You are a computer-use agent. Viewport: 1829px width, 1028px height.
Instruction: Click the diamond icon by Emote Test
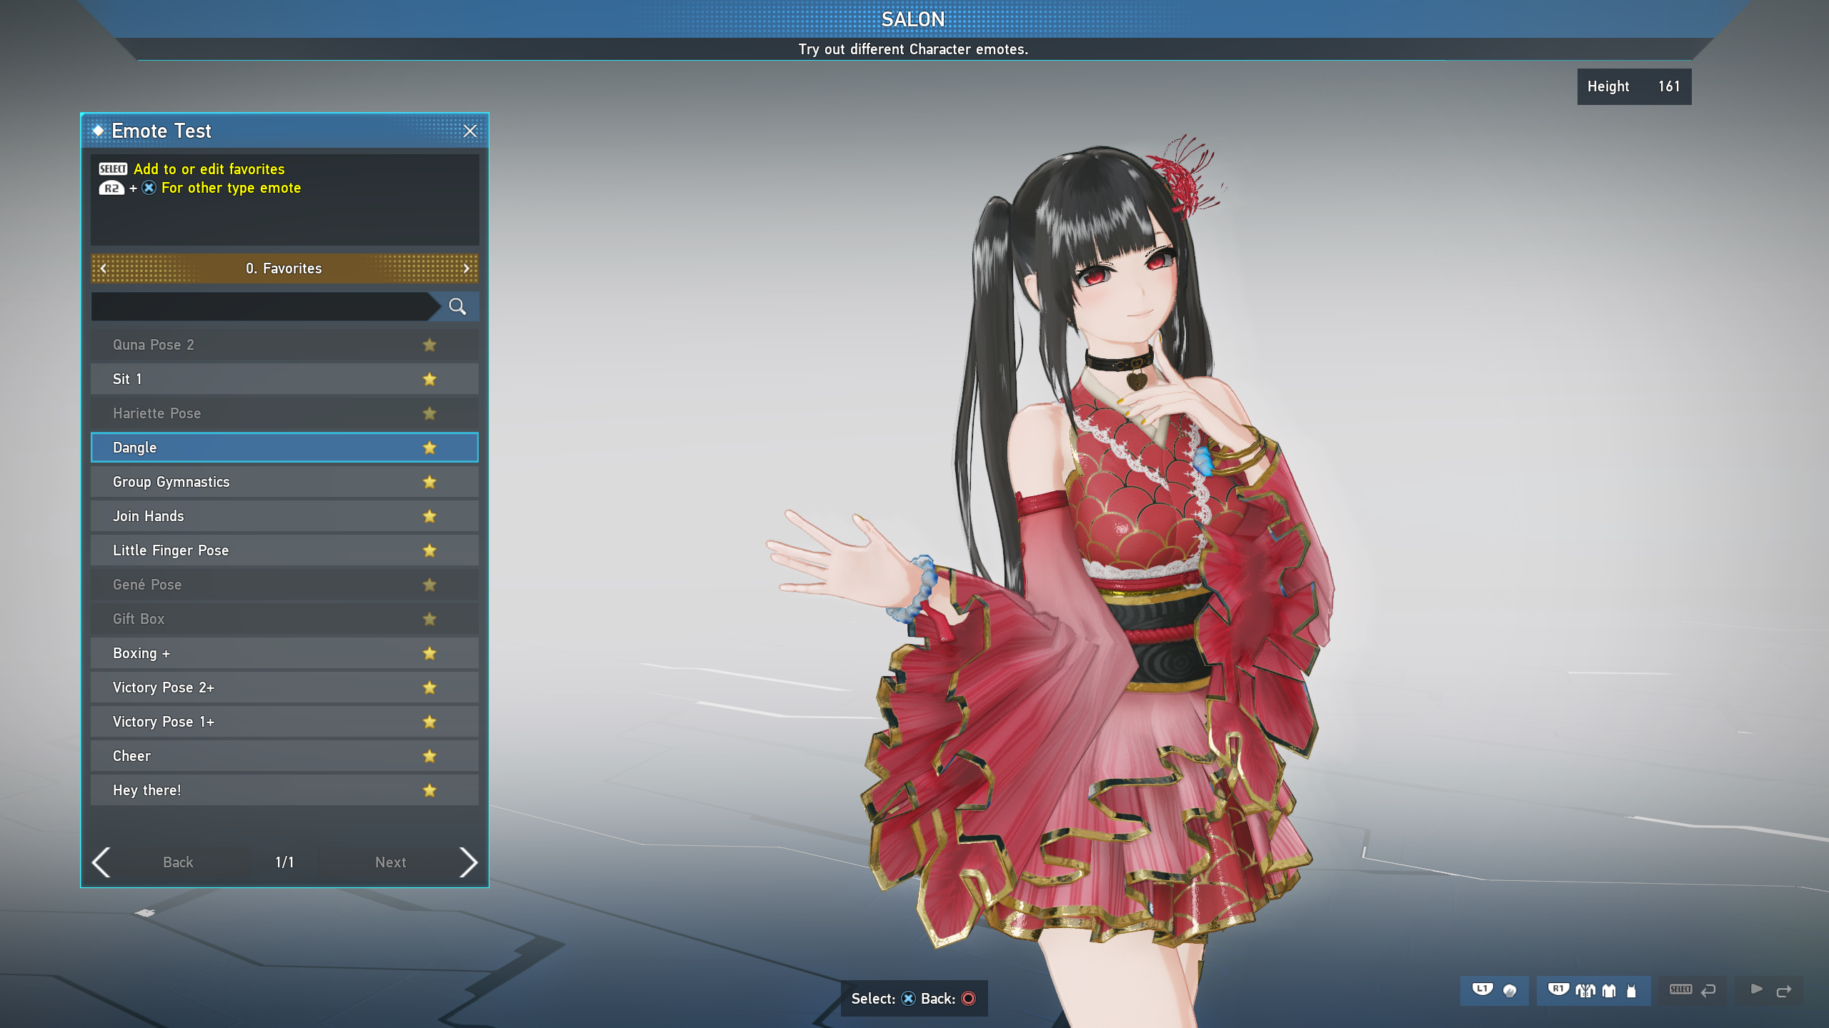pos(99,131)
